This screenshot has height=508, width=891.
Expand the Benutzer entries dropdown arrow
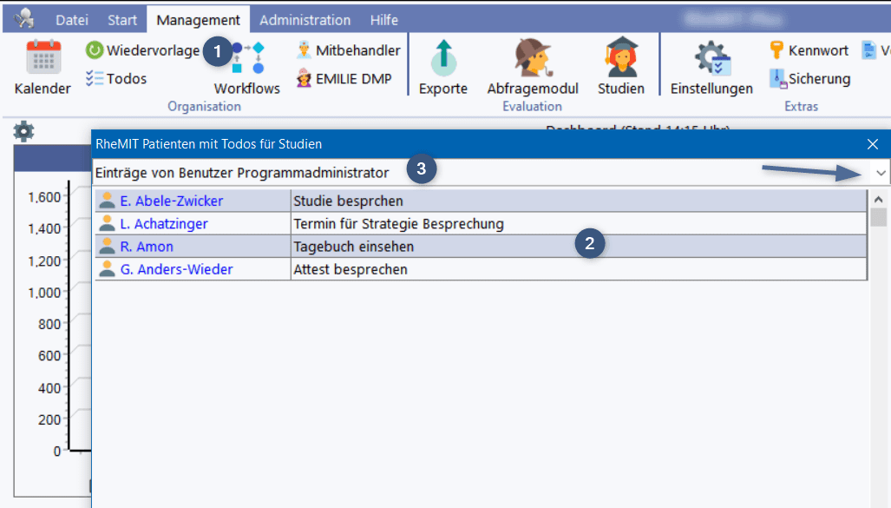[881, 173]
